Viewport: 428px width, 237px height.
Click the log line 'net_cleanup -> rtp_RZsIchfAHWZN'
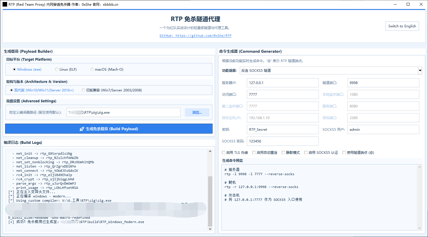click(45, 158)
